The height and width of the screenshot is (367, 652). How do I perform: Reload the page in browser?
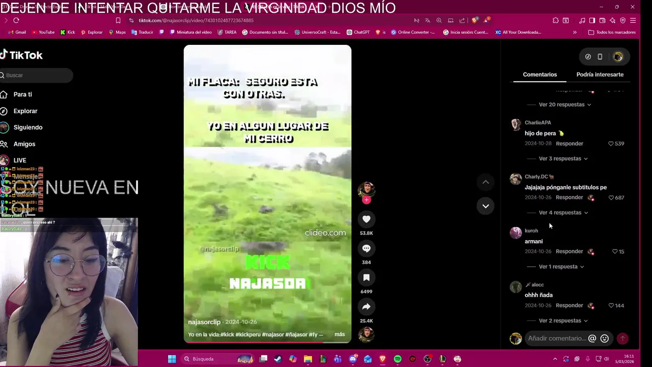[16, 20]
